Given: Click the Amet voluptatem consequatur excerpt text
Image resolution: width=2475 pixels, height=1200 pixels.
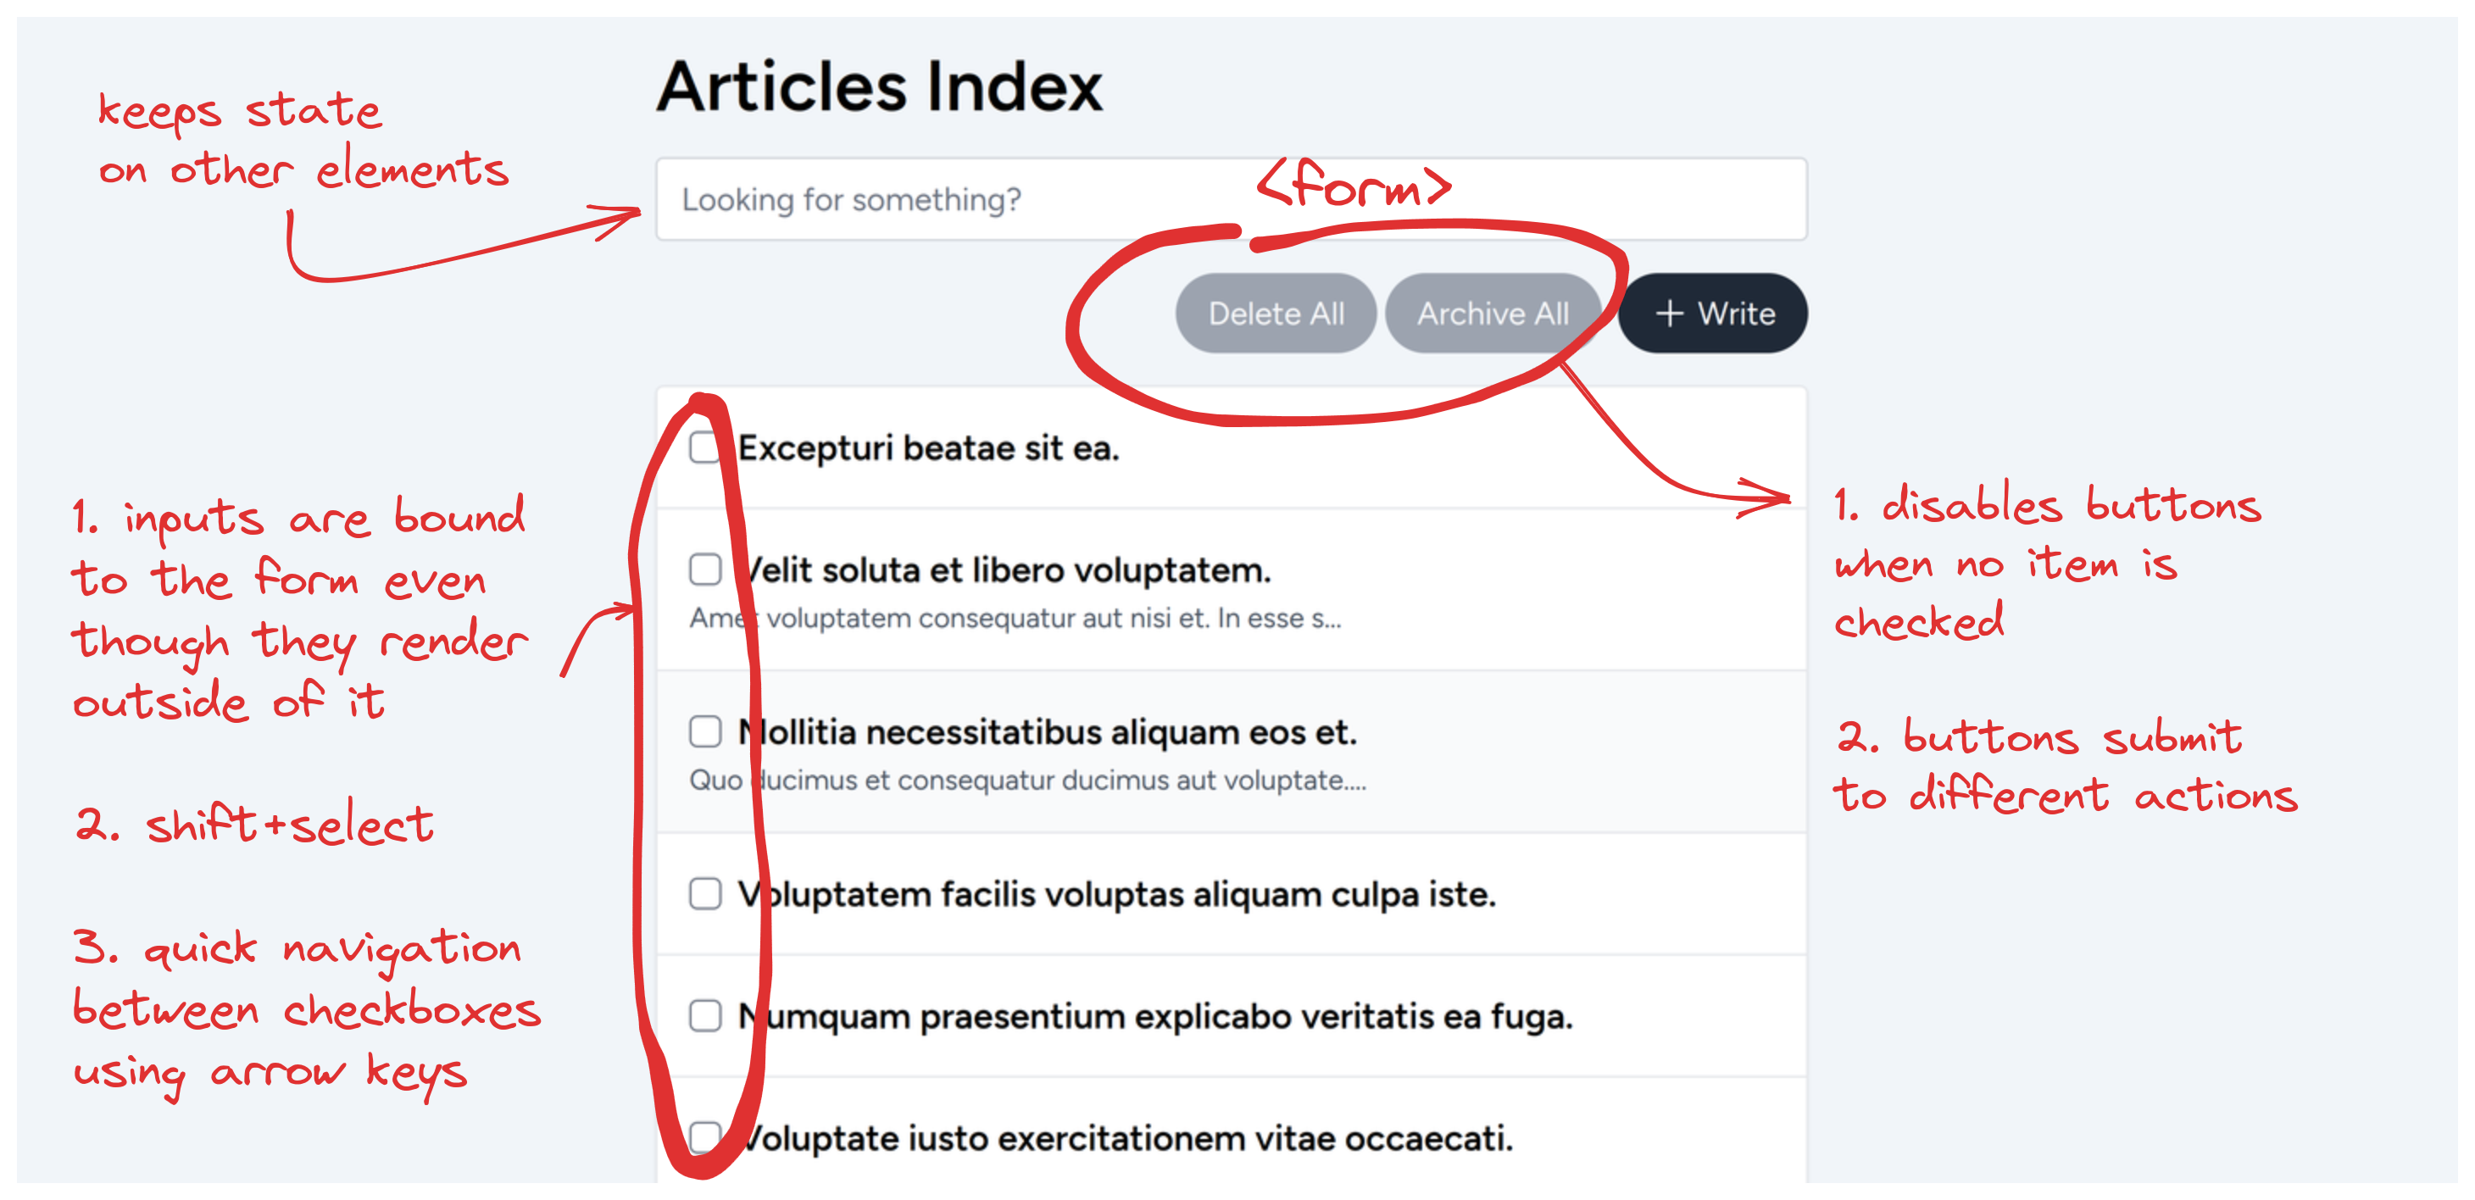Looking at the screenshot, I should [x=1015, y=618].
